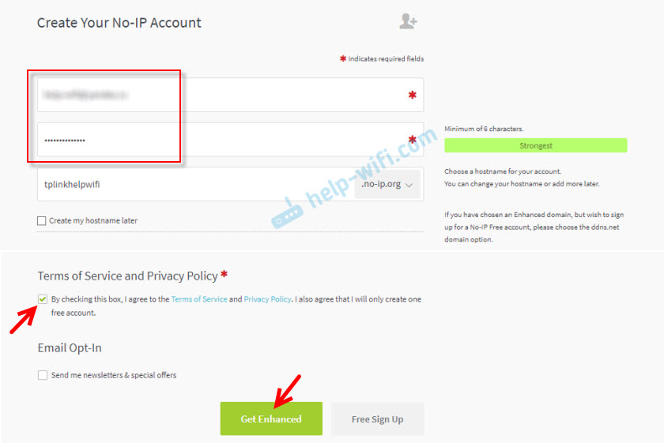
Task: Click the Free Sign Up button
Action: pyautogui.click(x=377, y=419)
